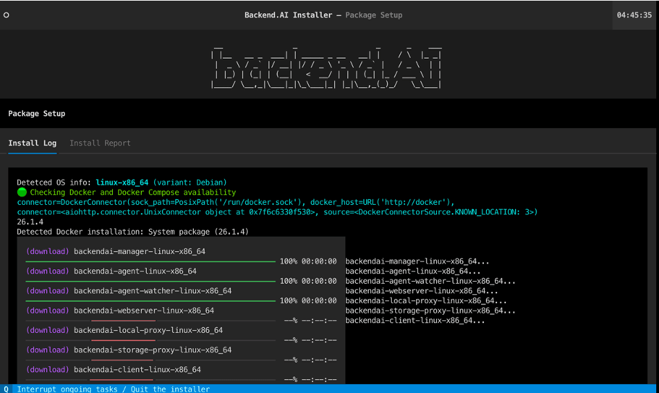
Task: Click the 100% indicator for backendai-manager download
Action: pyautogui.click(x=289, y=262)
